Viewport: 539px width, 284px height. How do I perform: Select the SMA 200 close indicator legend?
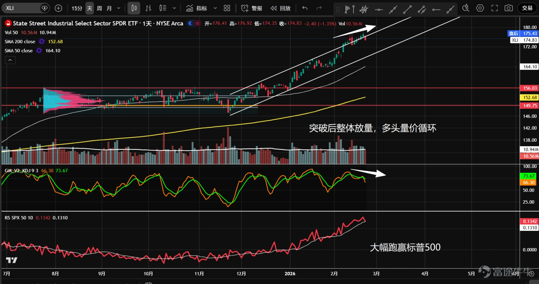(x=20, y=42)
